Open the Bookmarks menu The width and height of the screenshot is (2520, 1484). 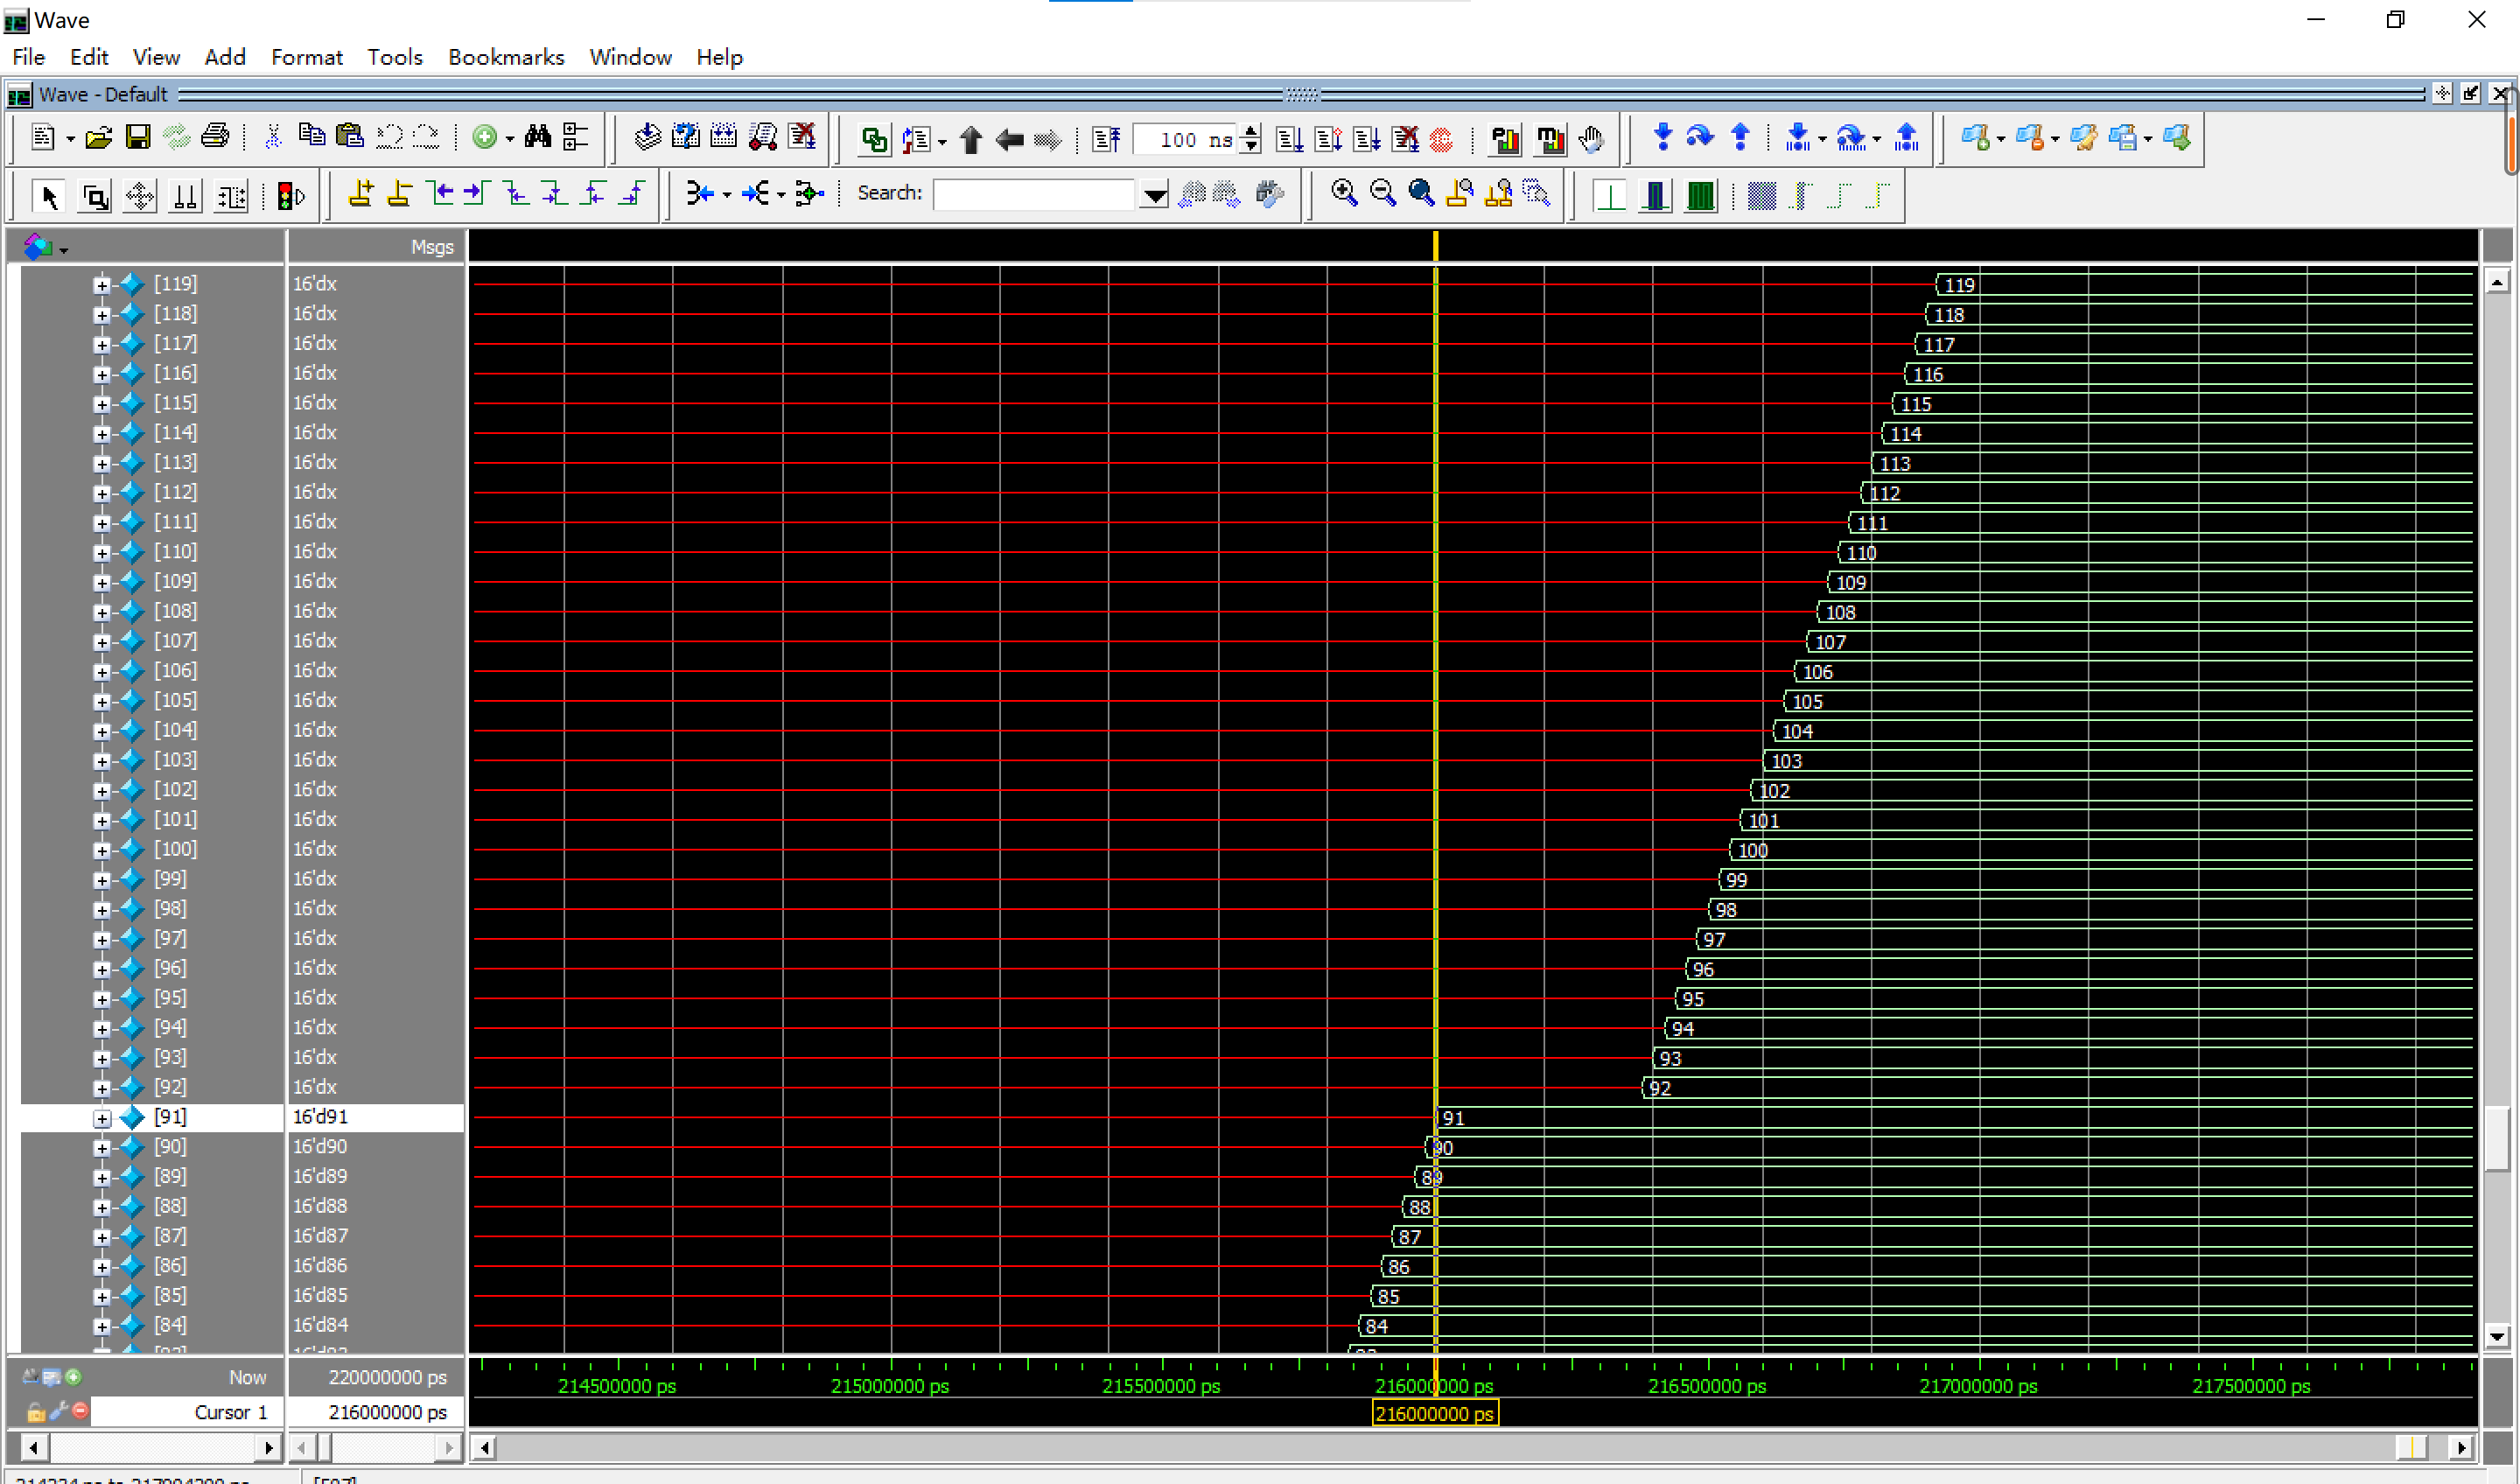click(x=505, y=57)
